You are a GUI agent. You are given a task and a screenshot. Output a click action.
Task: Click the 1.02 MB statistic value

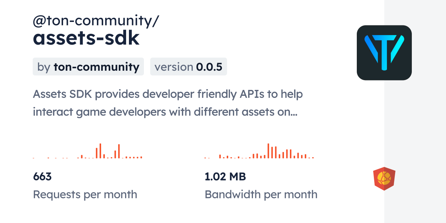225,177
